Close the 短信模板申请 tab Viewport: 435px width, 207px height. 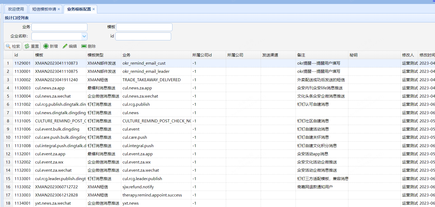59,9
